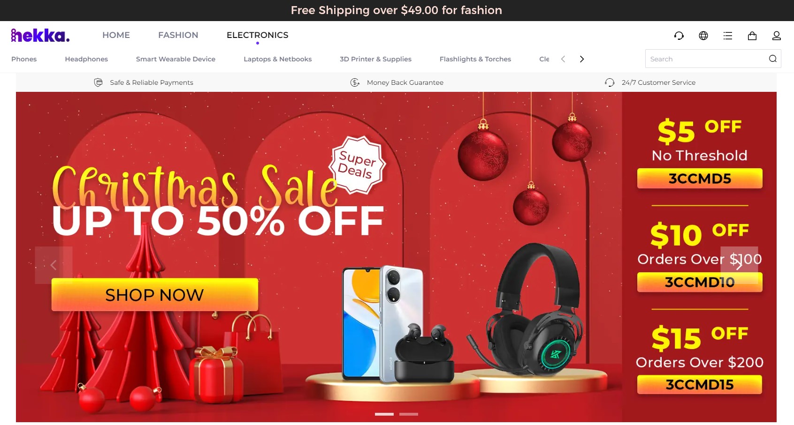This screenshot has height=425, width=794.
Task: Open customer support headset icon
Action: [679, 36]
